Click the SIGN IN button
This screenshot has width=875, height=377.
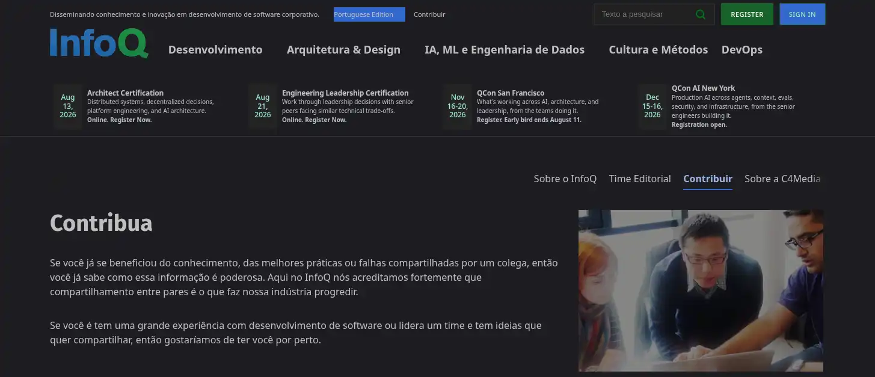(x=802, y=14)
